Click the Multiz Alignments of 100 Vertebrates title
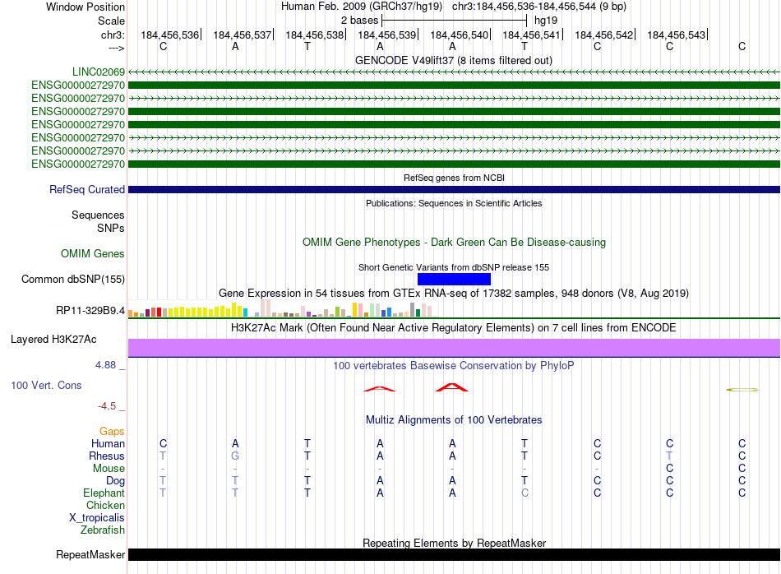The width and height of the screenshot is (781, 574). [x=454, y=420]
